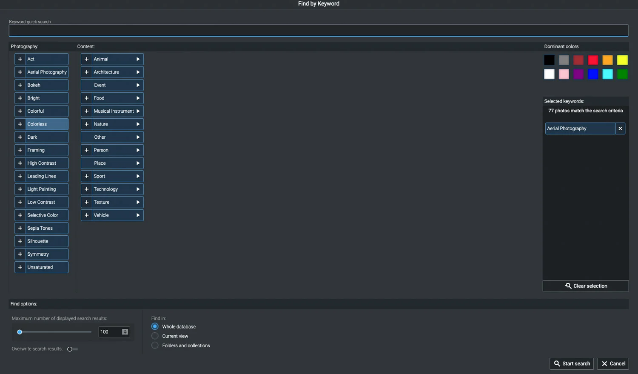Toggle the Overwrite search results switch
Viewport: 638px width, 374px height.
tap(72, 349)
